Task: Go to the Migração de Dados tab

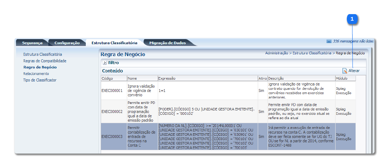Action: pos(167,43)
